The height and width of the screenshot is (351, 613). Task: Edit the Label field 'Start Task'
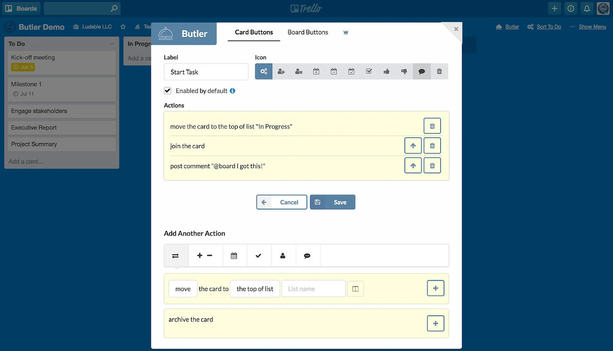pyautogui.click(x=206, y=72)
